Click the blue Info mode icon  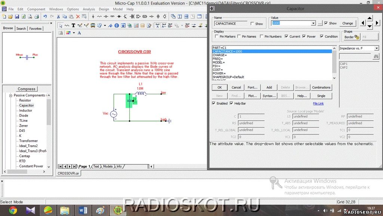117,26
